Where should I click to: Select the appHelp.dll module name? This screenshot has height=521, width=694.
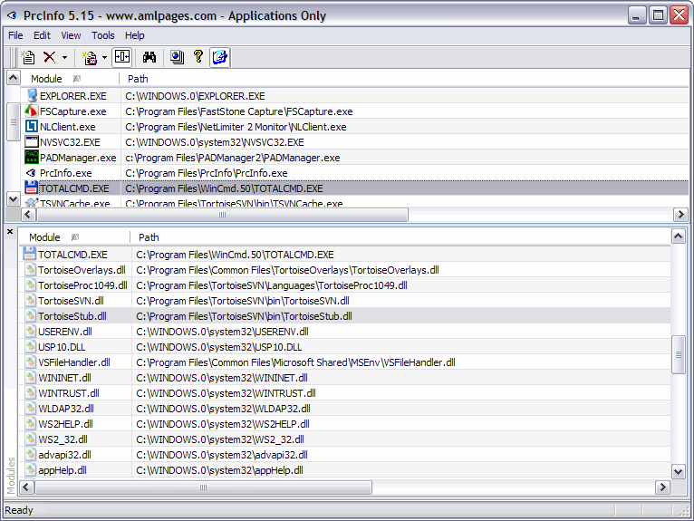(63, 470)
